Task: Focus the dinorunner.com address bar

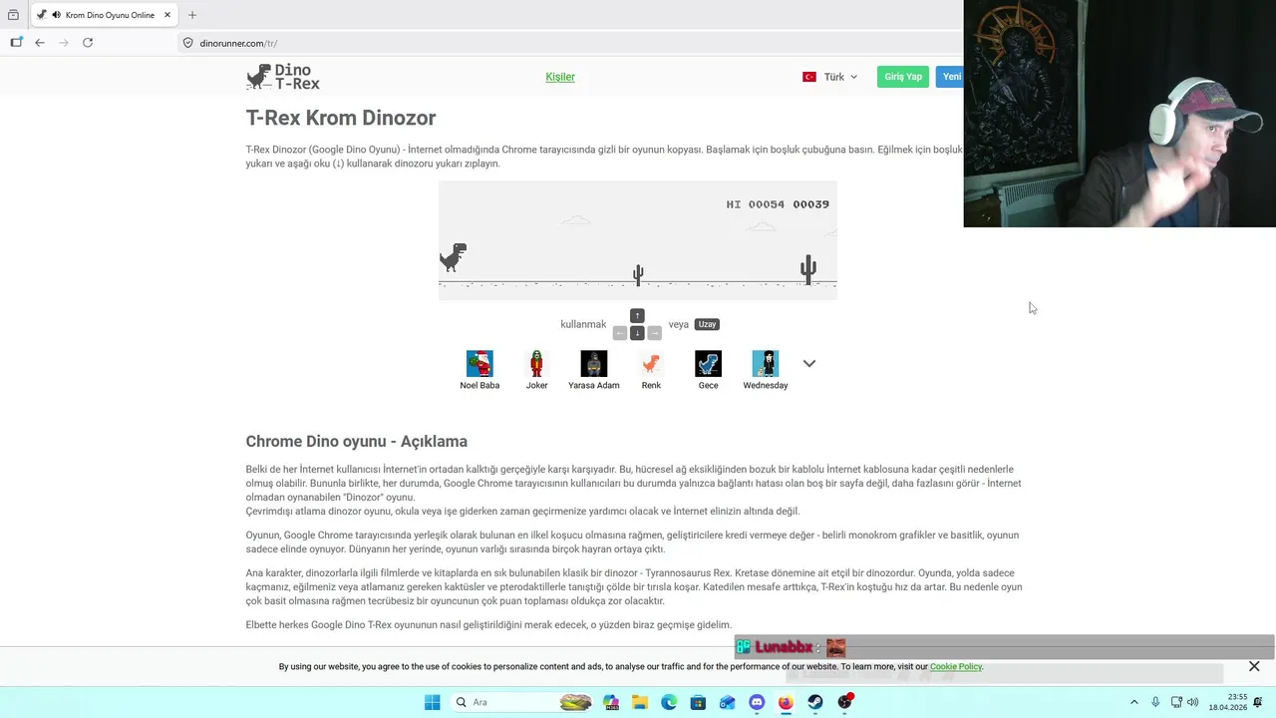Action: [568, 43]
